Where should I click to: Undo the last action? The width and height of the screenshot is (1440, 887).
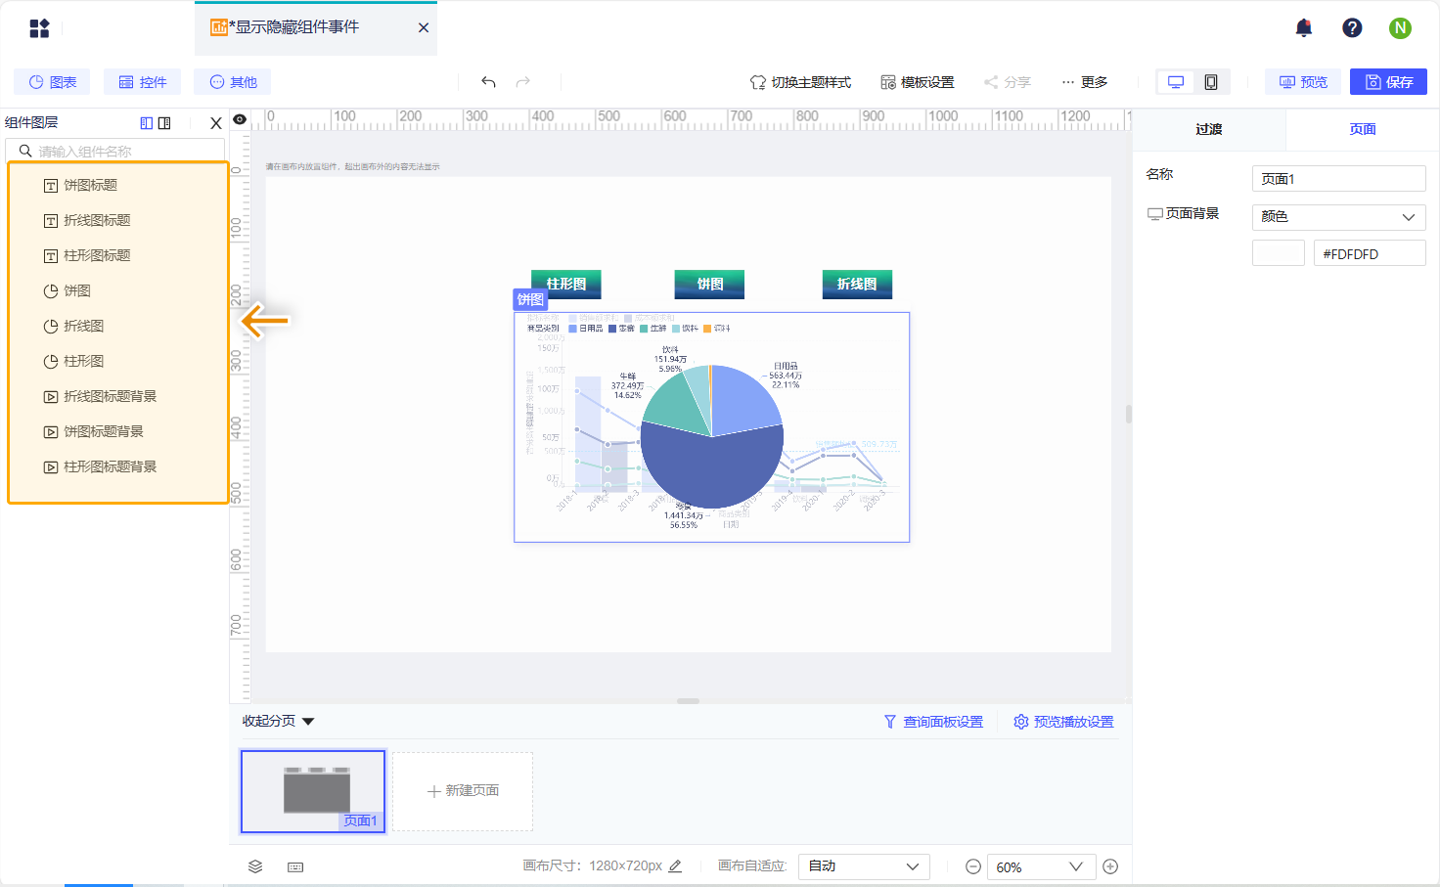tap(488, 82)
